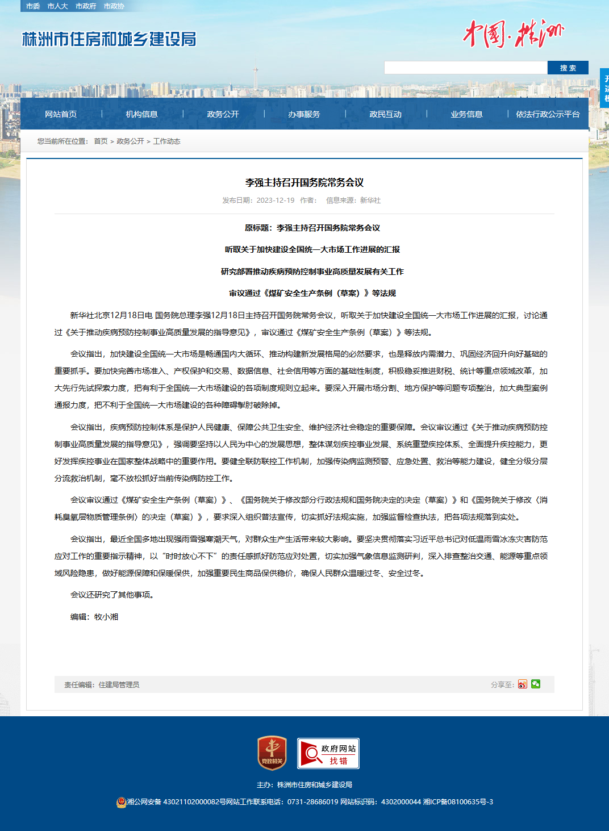Share article via WeChat icon
This screenshot has height=831, width=609.
(536, 684)
